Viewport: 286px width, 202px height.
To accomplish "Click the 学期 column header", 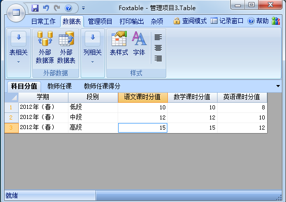I will (43, 97).
